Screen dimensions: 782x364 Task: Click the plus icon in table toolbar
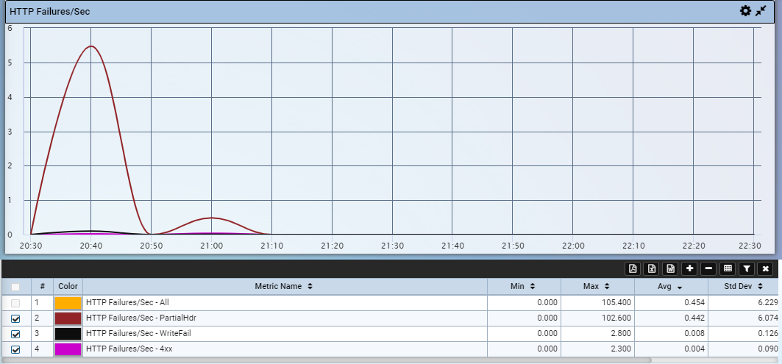[690, 268]
